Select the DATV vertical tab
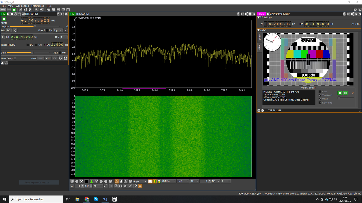This screenshot has height=203, width=362. pyautogui.click(x=260, y=37)
